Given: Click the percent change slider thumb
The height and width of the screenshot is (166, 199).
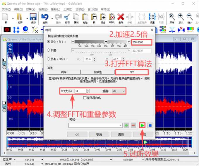Looking at the screenshot, I should tap(106, 42).
